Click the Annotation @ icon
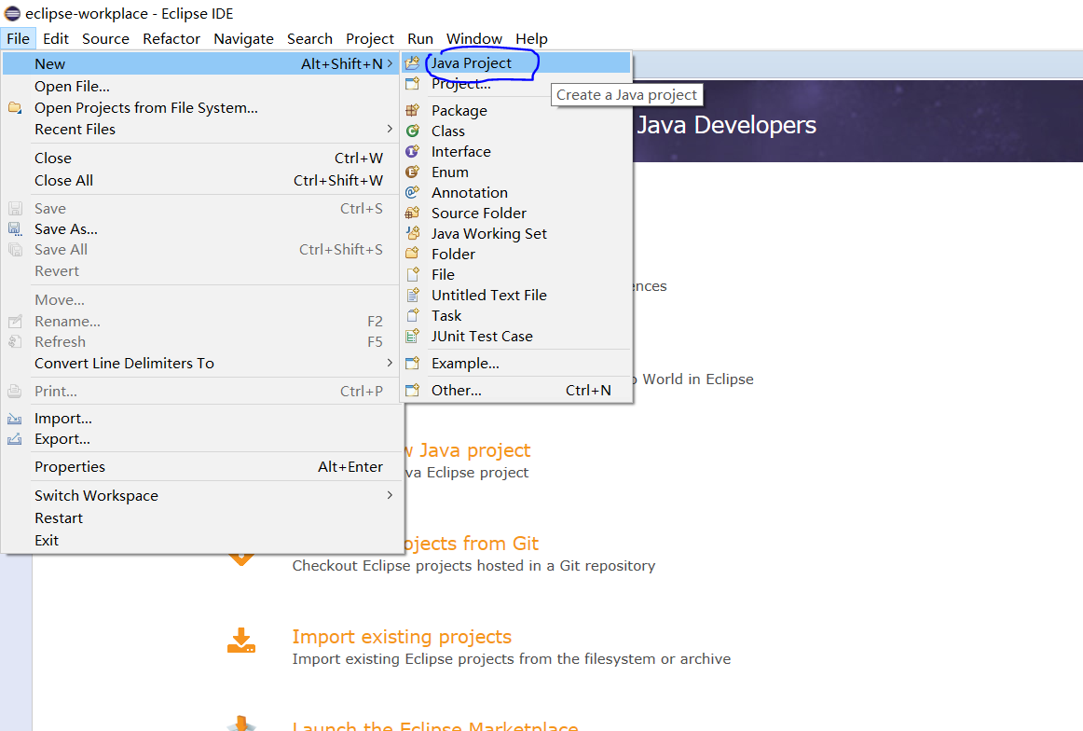This screenshot has height=731, width=1083. (412, 193)
